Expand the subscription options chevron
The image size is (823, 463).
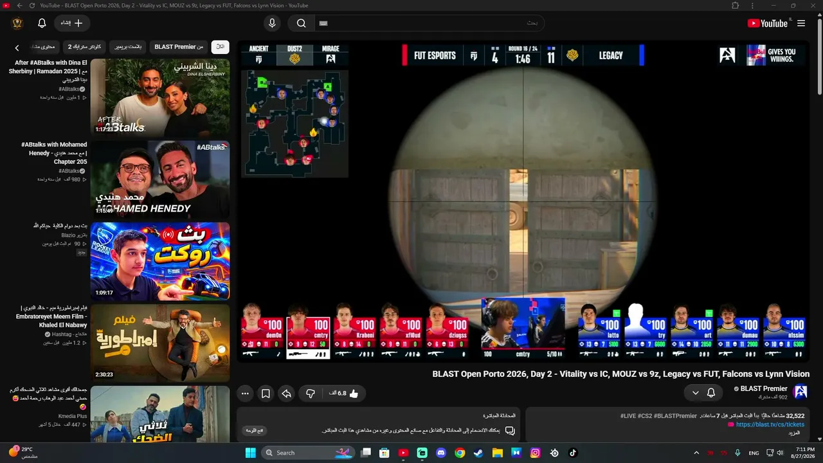695,392
